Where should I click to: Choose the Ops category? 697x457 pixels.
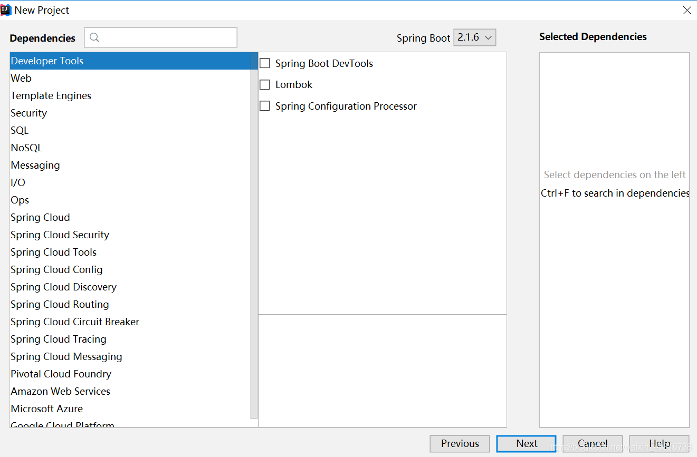pyautogui.click(x=130, y=200)
